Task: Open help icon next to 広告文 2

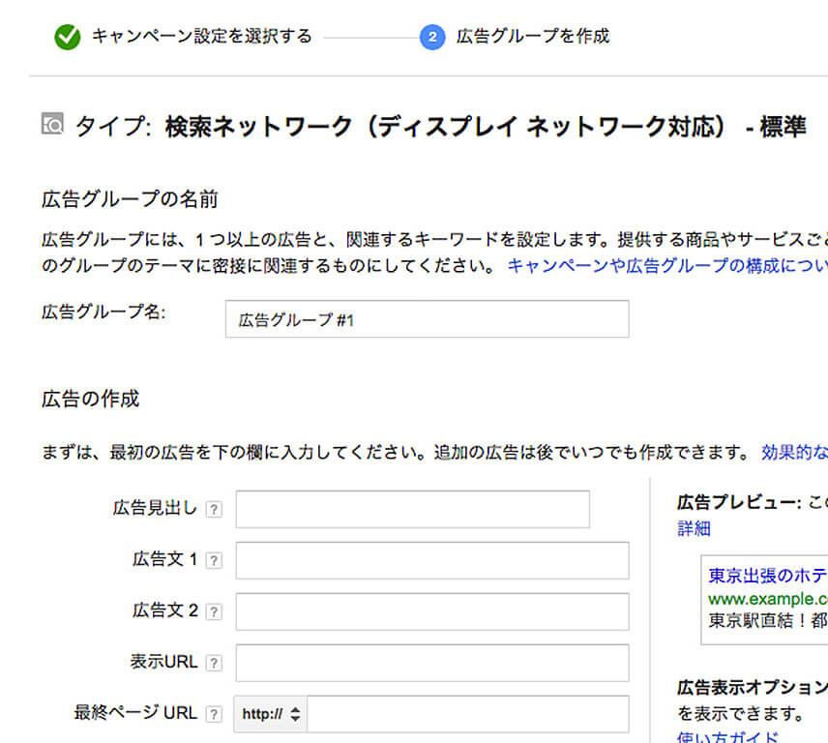Action: [214, 611]
